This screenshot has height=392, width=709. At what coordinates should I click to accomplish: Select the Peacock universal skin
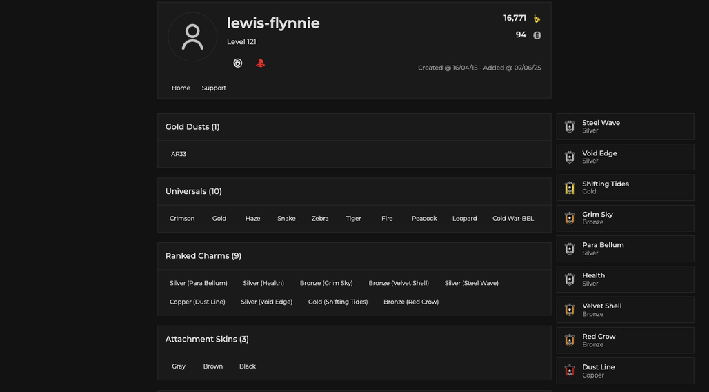pos(424,218)
